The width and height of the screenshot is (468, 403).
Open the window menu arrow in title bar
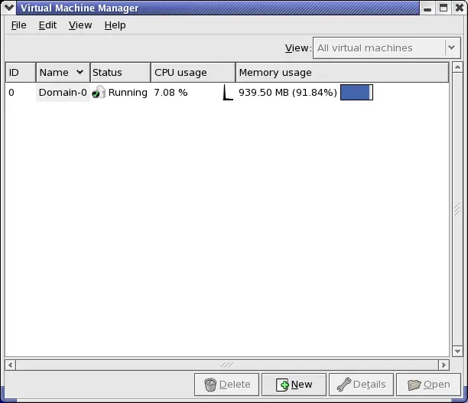tap(9, 8)
